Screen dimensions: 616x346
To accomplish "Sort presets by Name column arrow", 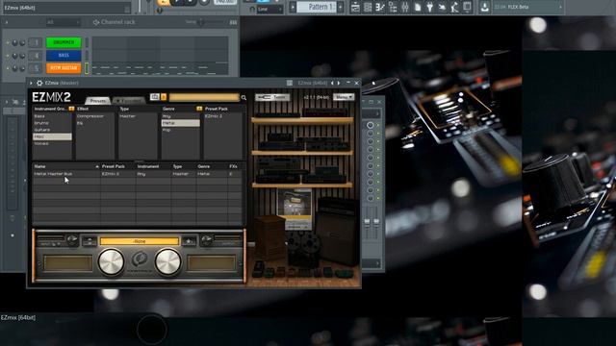I will [97, 166].
